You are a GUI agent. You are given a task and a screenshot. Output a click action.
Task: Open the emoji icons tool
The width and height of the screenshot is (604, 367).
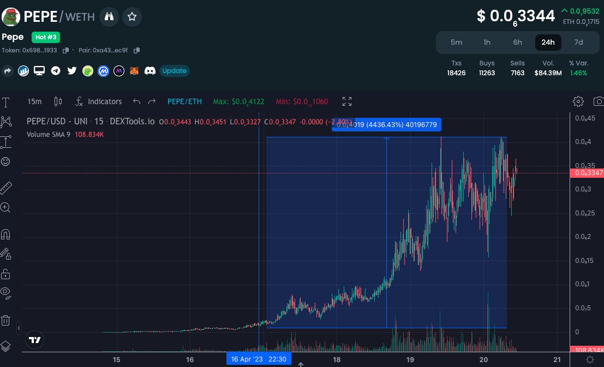click(6, 161)
